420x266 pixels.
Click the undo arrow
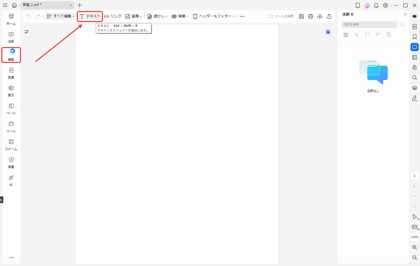(x=29, y=16)
